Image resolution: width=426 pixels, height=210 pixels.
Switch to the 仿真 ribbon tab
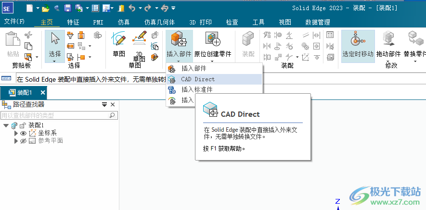(124, 22)
